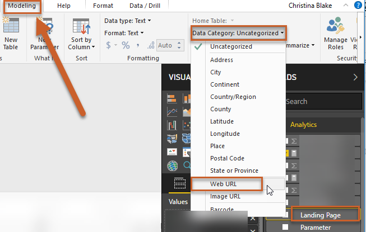Screen dimensions: 366x232
Task: Uncheck the yellow checked field checkbox
Action: tap(286, 153)
